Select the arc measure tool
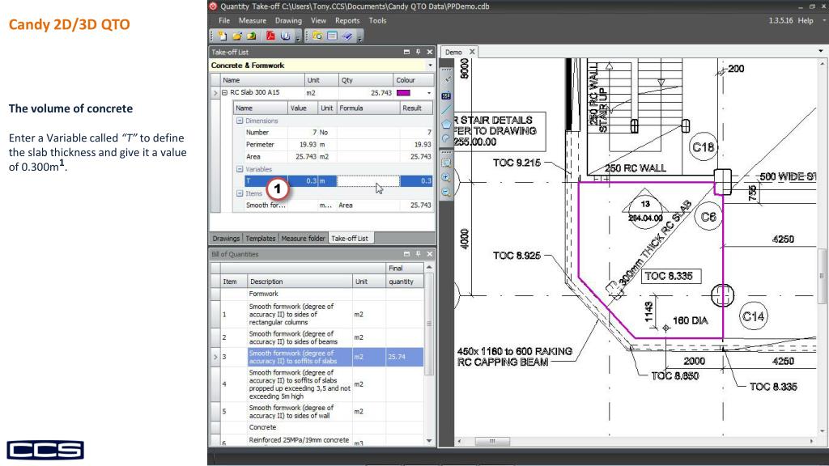This screenshot has width=829, height=466. (x=446, y=138)
